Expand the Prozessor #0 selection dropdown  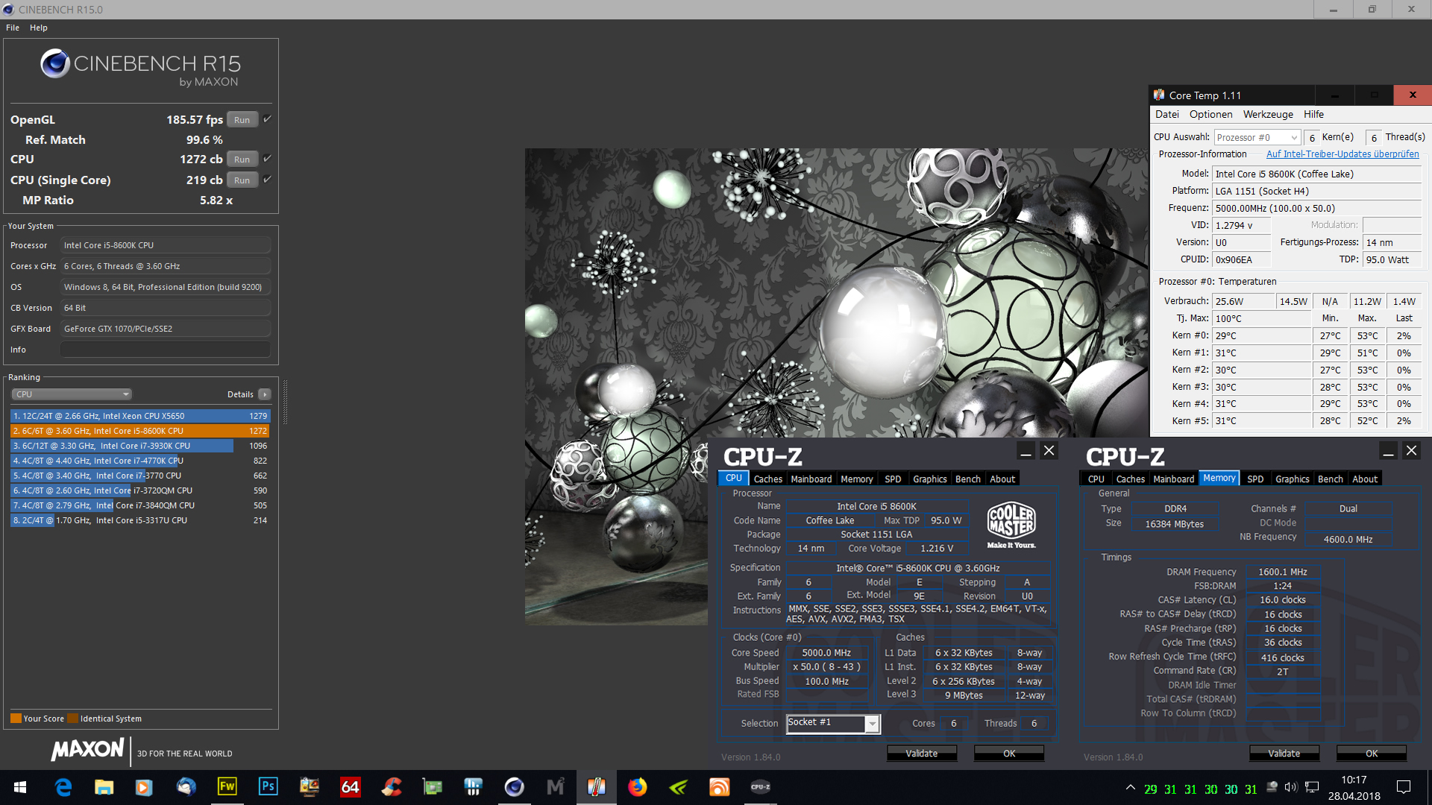[x=1257, y=137]
